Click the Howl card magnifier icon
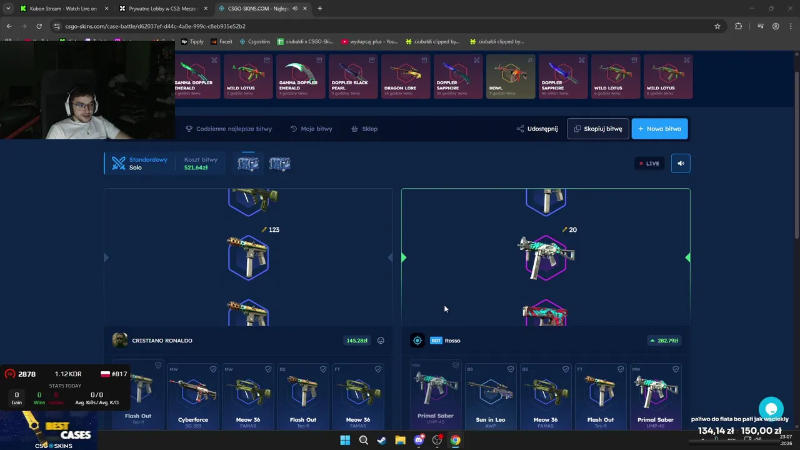The width and height of the screenshot is (800, 450). click(x=529, y=60)
